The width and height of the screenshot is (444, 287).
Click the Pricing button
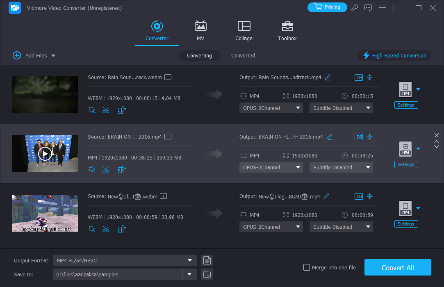pos(327,7)
